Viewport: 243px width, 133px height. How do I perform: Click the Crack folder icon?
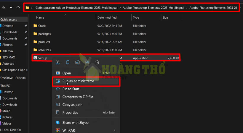pos(35,25)
